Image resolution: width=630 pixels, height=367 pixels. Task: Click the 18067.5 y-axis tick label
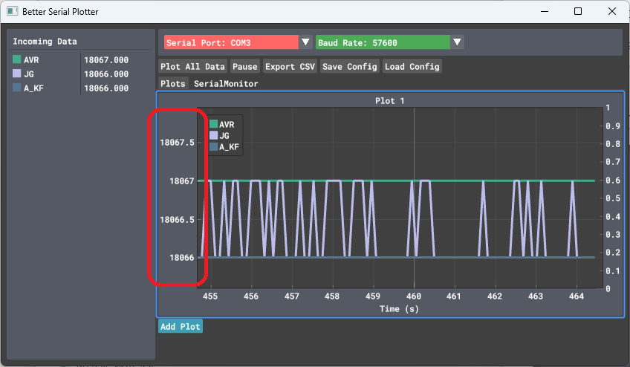point(177,143)
